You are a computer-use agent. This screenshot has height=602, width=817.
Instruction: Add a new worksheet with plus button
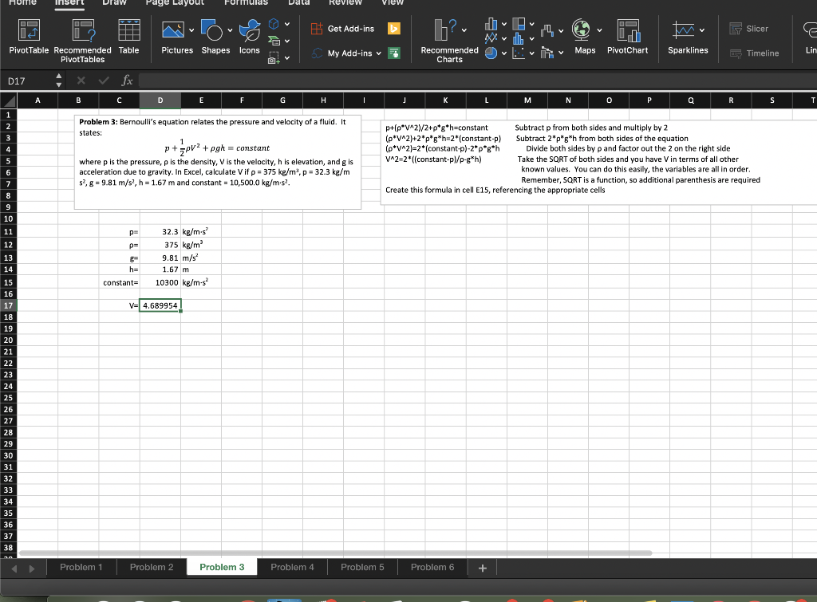pyautogui.click(x=482, y=567)
